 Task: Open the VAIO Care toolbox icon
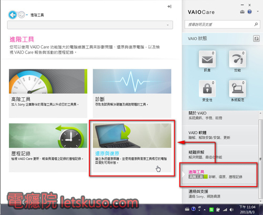click(x=242, y=12)
